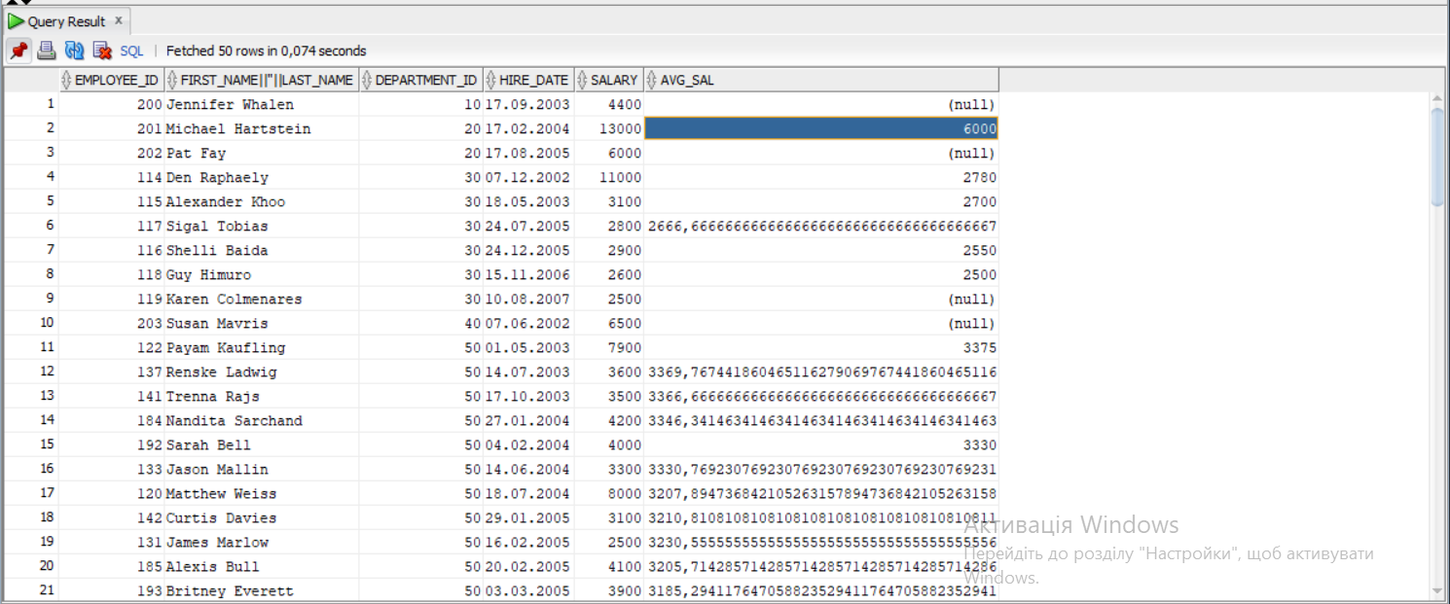
Task: Select the cell James Marlow
Action: 261,542
